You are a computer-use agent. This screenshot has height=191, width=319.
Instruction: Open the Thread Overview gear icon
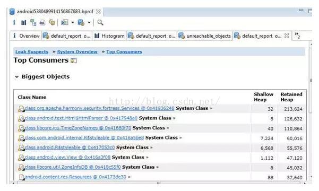pyautogui.click(x=52, y=22)
